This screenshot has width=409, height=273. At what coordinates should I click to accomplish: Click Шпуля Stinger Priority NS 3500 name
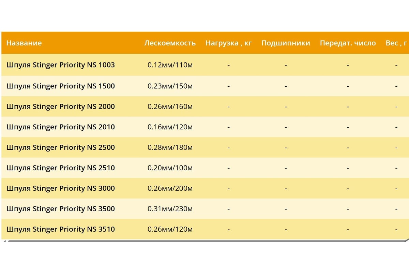click(61, 209)
